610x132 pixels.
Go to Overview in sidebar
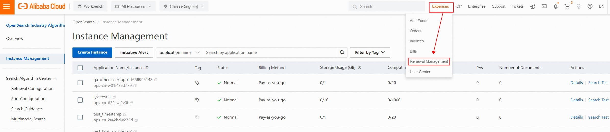pos(15,39)
